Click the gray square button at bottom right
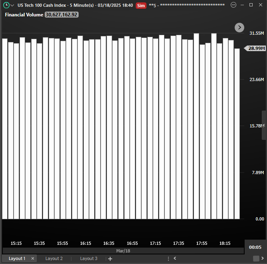 [x=256, y=258]
